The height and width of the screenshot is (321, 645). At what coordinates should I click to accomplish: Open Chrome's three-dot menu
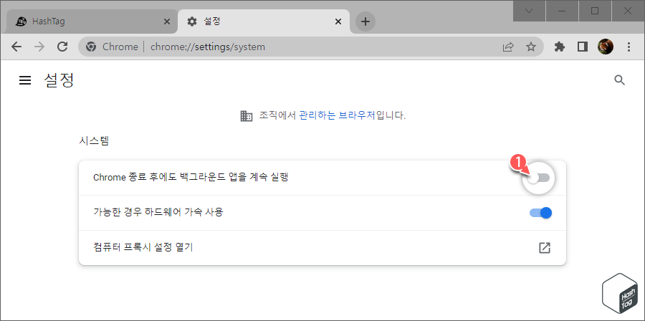[x=629, y=47]
